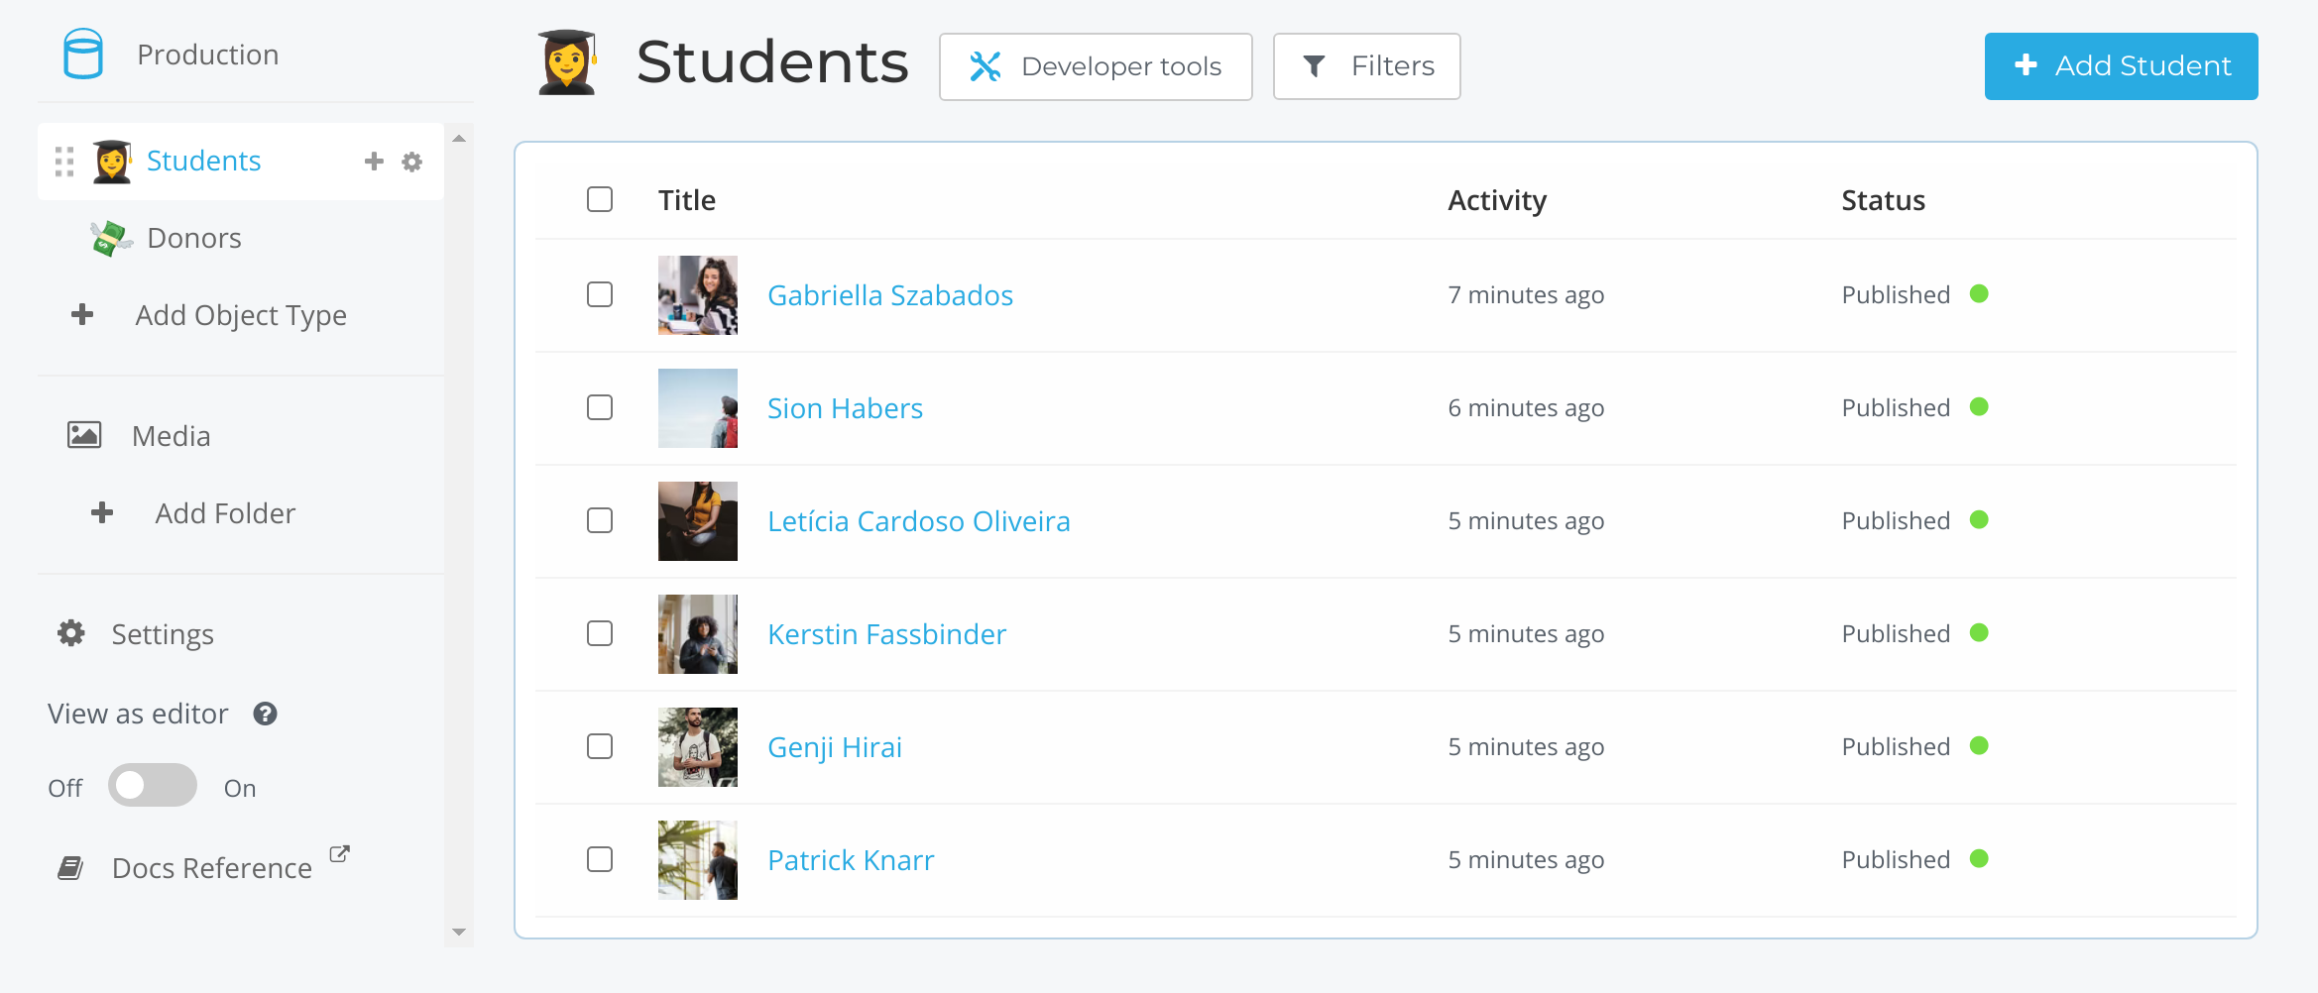Click Sion Habers green status dot
This screenshot has width=2318, height=993.
tap(1979, 406)
